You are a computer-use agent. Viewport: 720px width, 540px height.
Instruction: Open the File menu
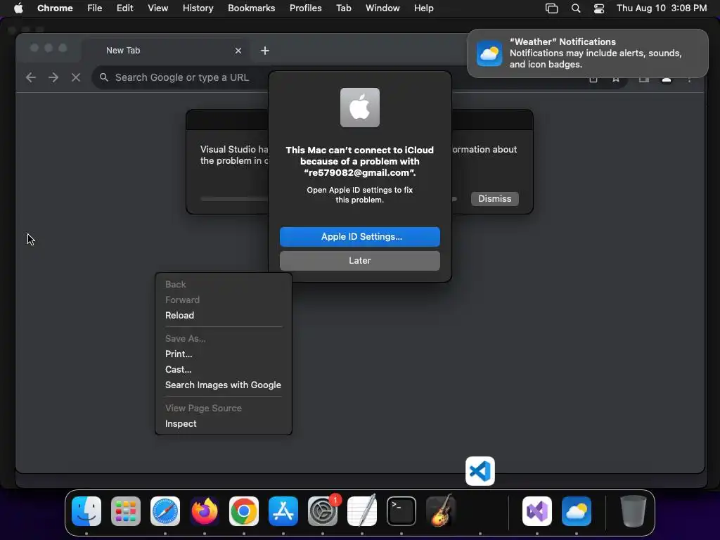click(x=95, y=8)
